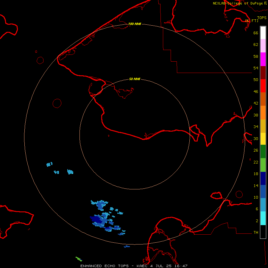
Task: Pick the bright yellow legend swatch
Action: click(263, 139)
